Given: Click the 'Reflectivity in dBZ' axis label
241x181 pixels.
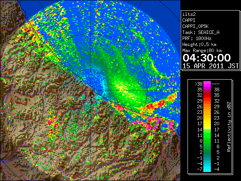Looking at the screenshot, I should (229, 127).
